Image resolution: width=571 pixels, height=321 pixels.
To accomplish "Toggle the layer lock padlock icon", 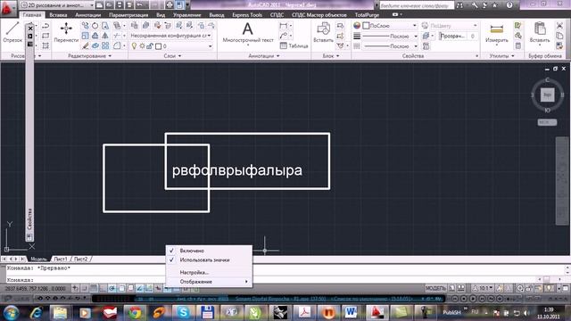I will (x=150, y=46).
